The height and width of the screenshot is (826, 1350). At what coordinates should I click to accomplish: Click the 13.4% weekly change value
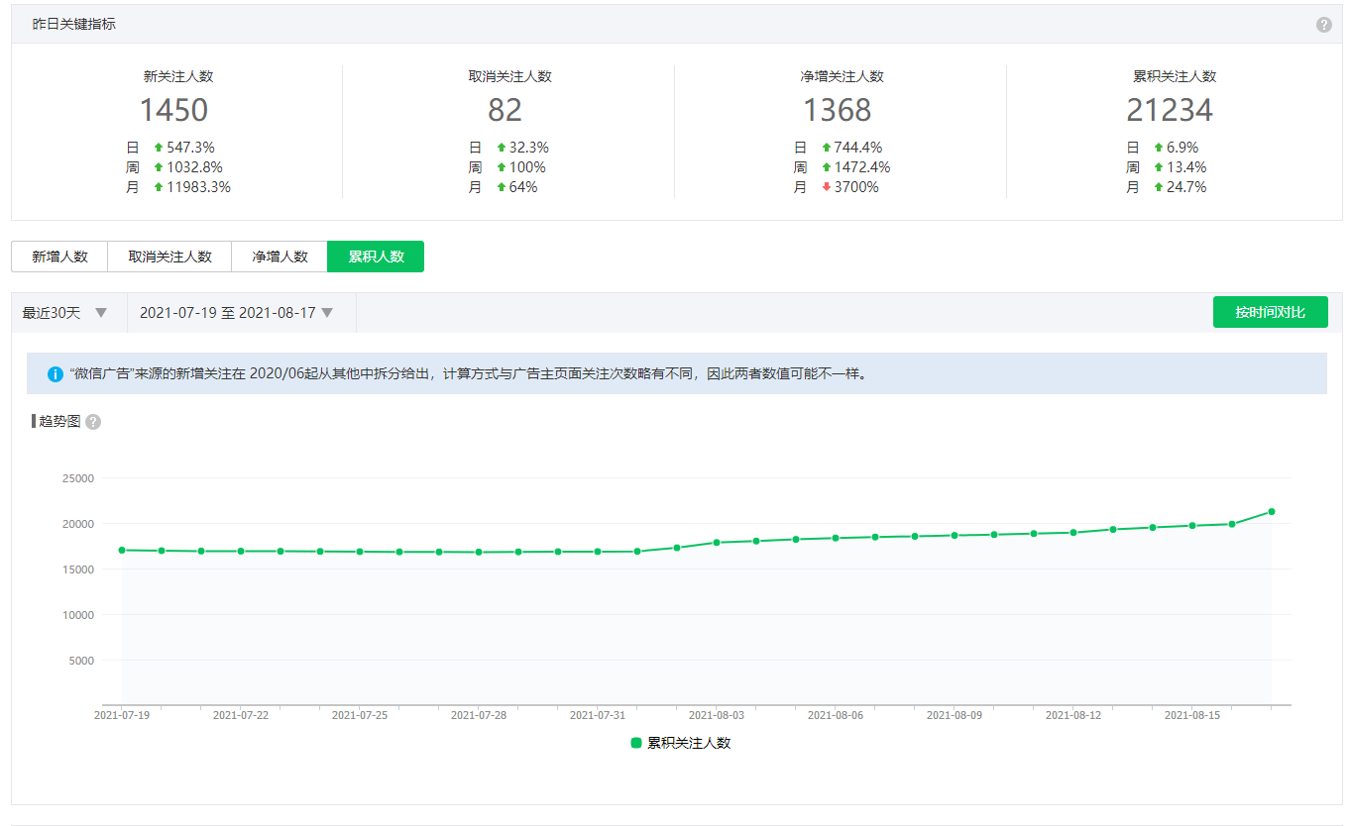1186,167
